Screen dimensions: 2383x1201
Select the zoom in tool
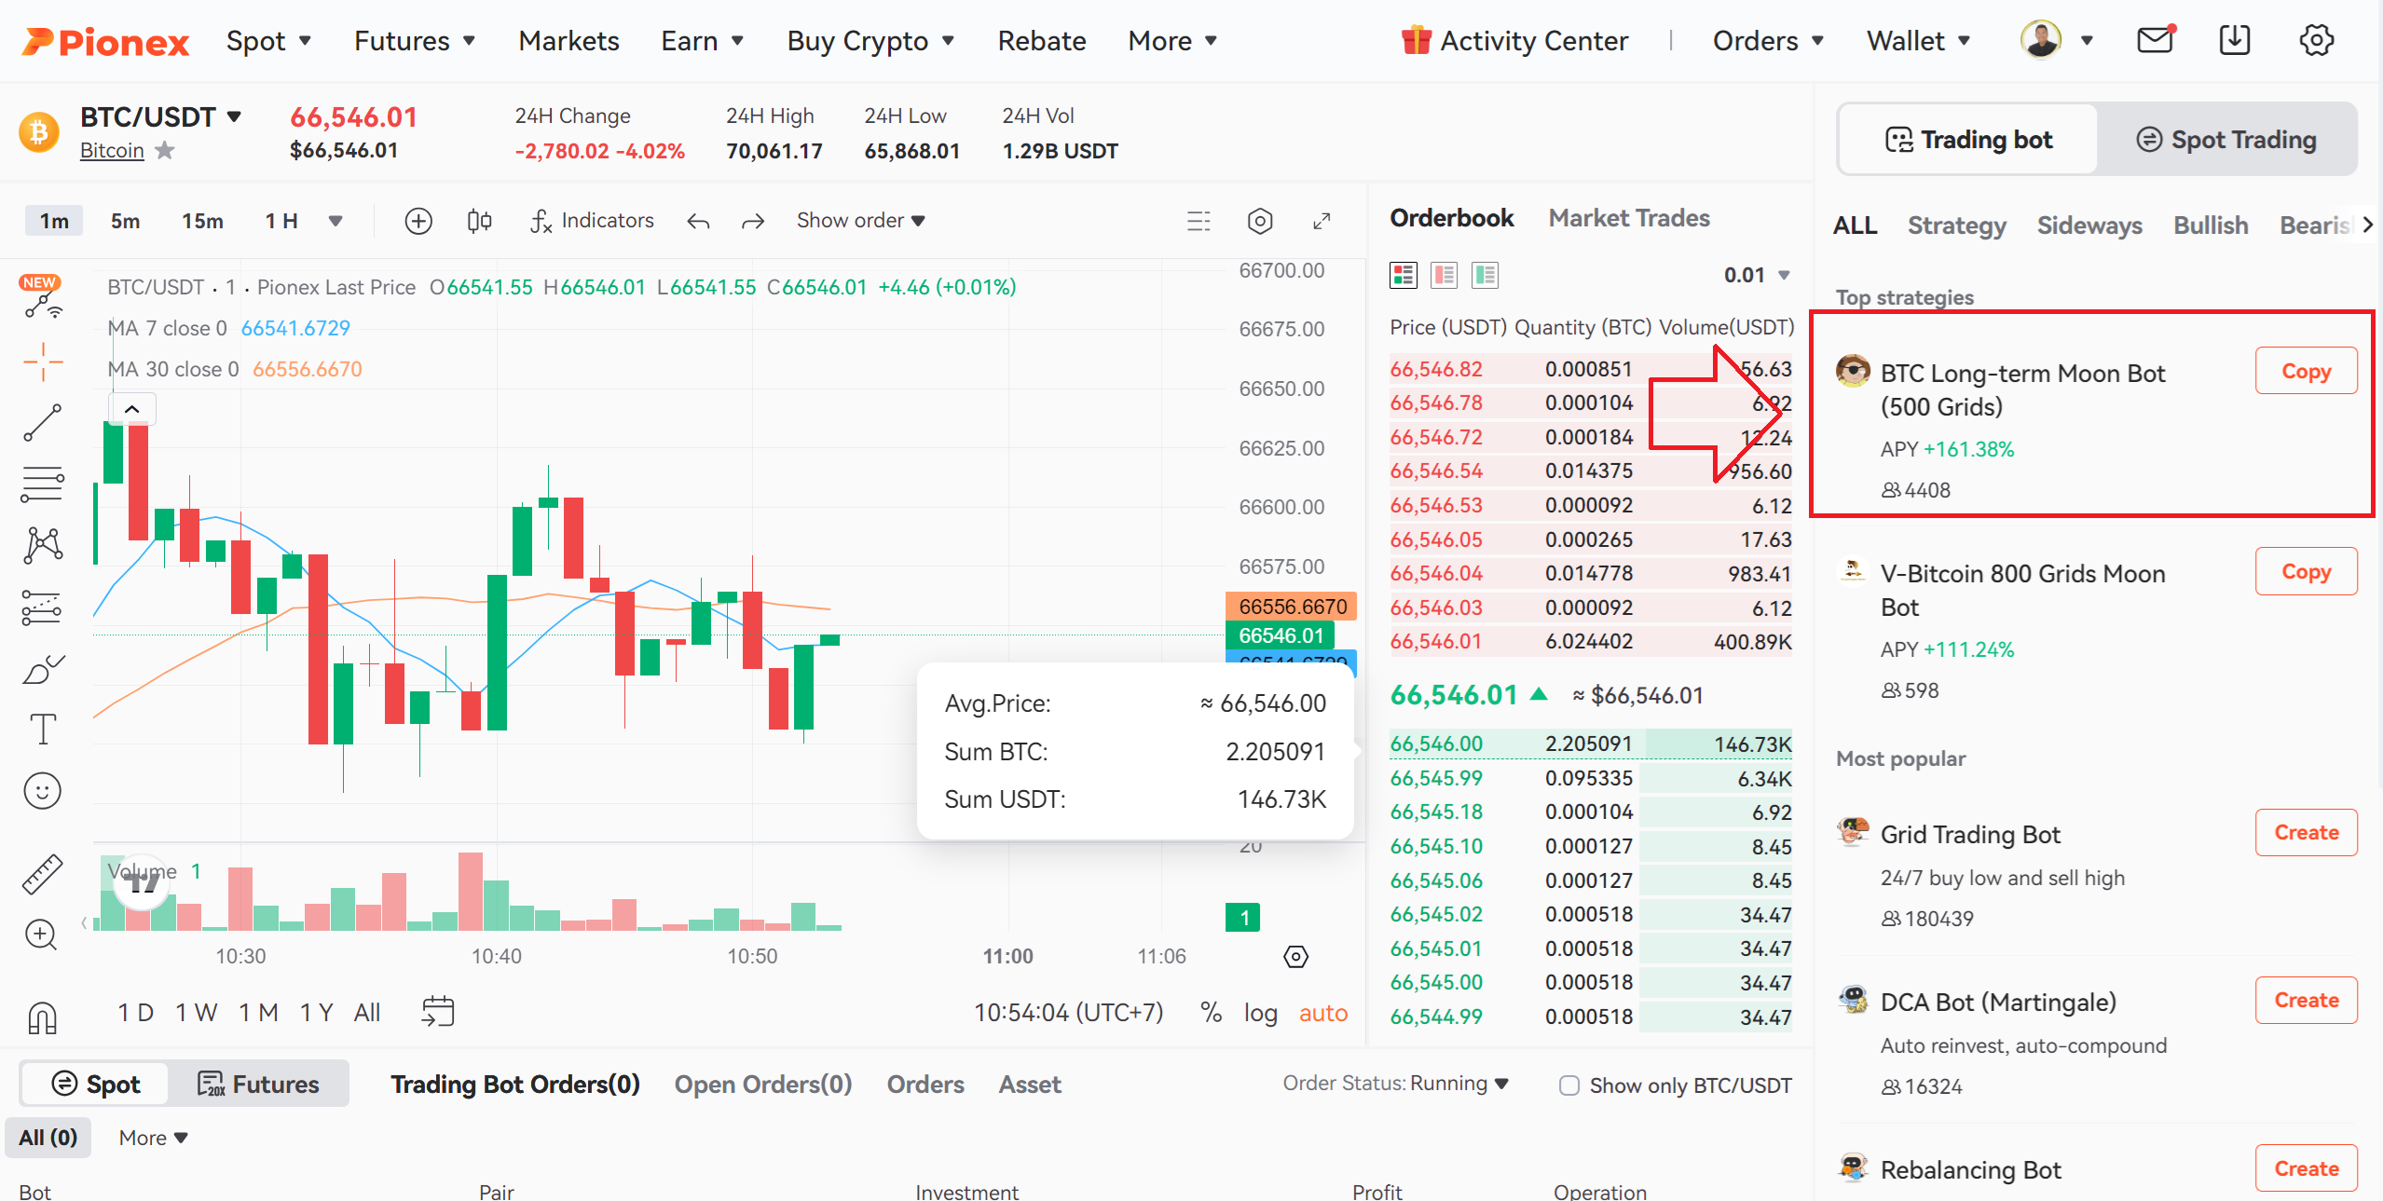tap(41, 935)
